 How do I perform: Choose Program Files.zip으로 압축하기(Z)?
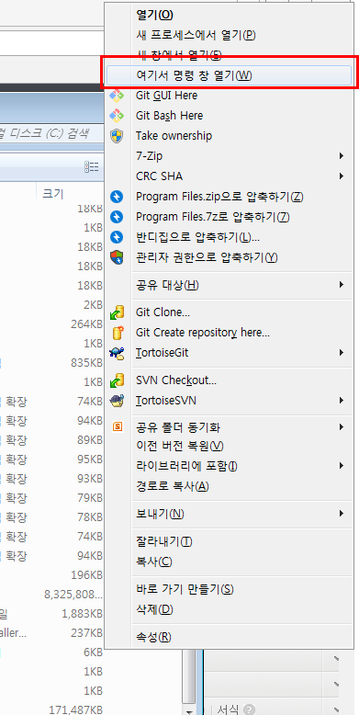[230, 197]
